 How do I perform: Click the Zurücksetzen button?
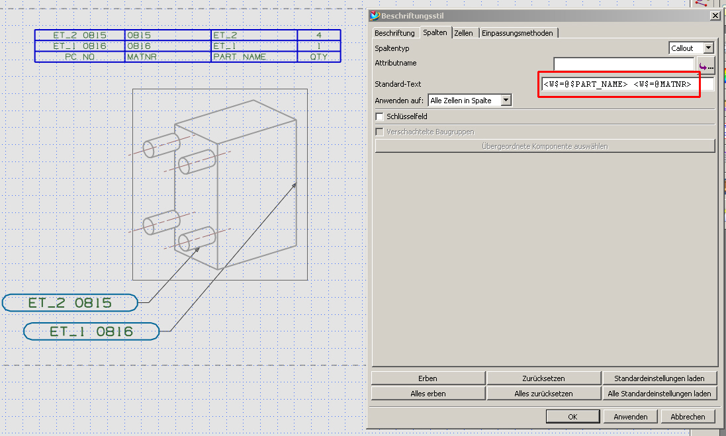543,378
